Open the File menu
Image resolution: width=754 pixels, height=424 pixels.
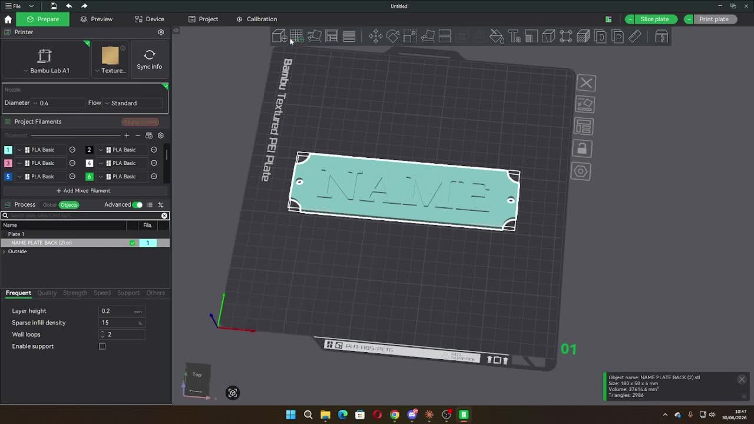(12, 6)
